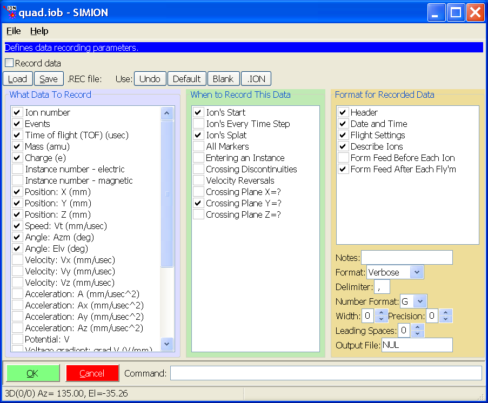The width and height of the screenshot is (488, 403).
Task: Check Acceleration: A (mm/usec^2)
Action: point(17,294)
